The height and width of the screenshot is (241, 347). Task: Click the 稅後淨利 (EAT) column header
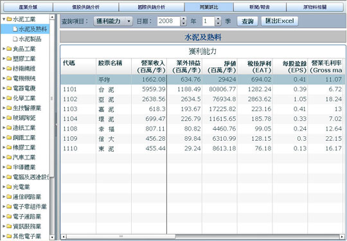(255, 66)
